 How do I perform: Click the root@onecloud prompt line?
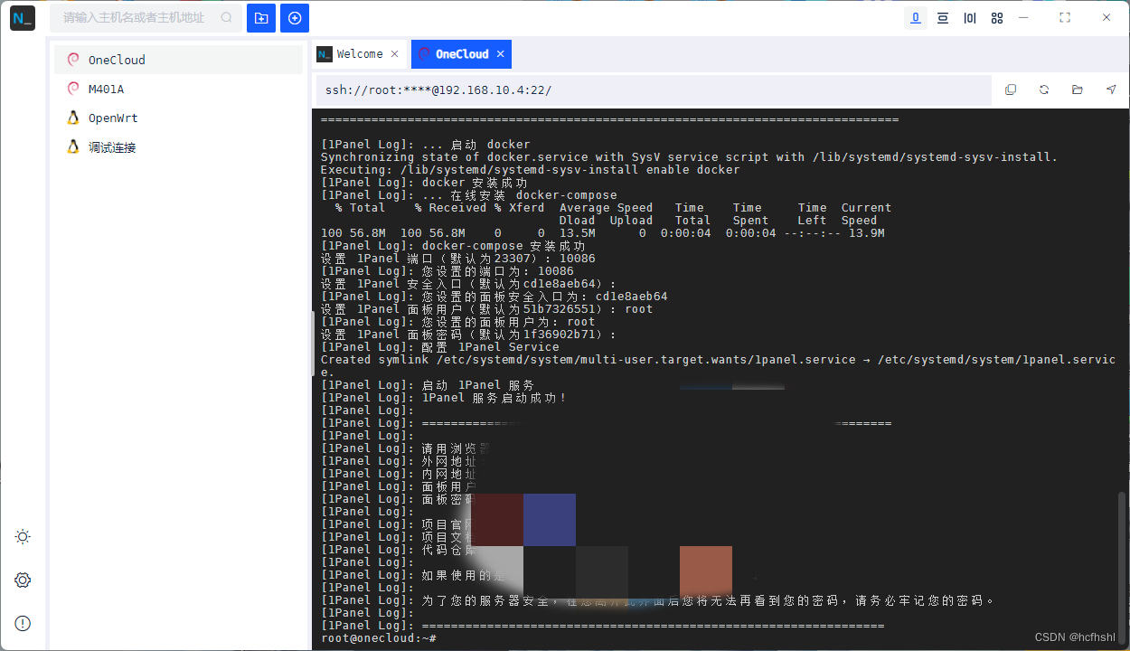(x=379, y=638)
